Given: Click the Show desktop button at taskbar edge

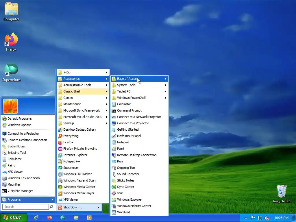Looking at the screenshot, I should 294,218.
